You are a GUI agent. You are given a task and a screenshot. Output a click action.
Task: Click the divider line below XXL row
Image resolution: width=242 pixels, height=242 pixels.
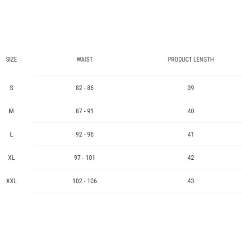click(138, 192)
